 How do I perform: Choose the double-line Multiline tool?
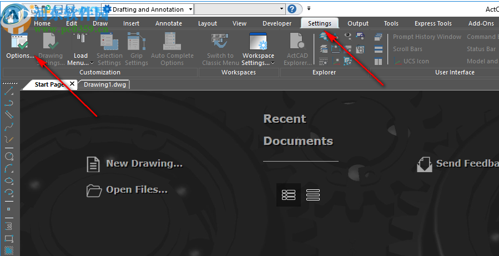coord(9,114)
